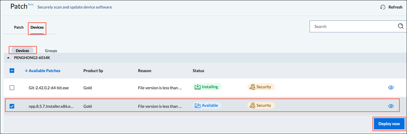
Task: Click Installing status icon for Git patch
Action: pos(197,87)
